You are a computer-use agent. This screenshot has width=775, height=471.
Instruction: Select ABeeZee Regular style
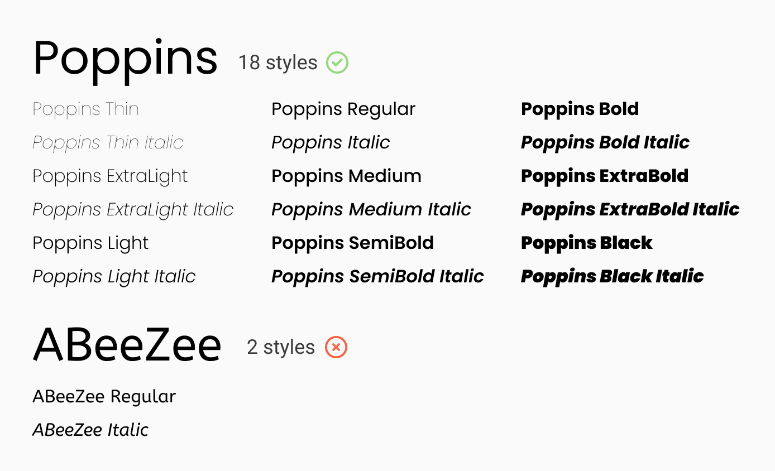point(104,397)
